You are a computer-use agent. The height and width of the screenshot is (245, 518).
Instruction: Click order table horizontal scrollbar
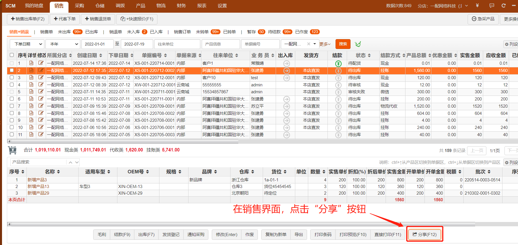coord(125,141)
